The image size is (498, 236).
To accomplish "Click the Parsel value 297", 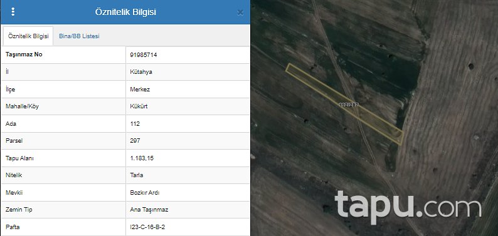I will pos(135,141).
